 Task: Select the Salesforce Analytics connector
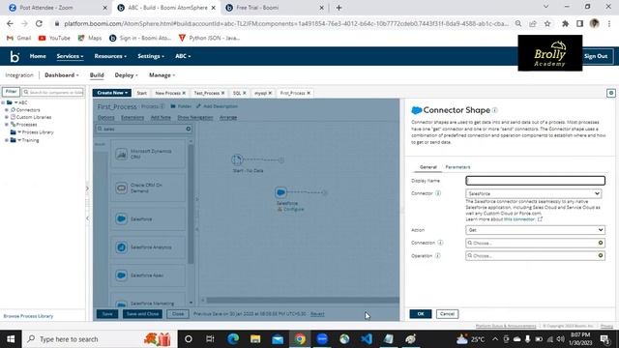[x=148, y=247]
